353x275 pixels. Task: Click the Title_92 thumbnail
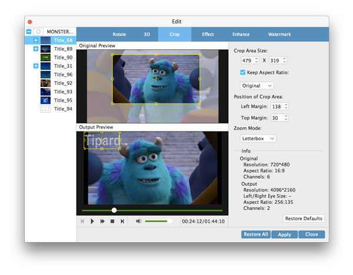(x=45, y=83)
